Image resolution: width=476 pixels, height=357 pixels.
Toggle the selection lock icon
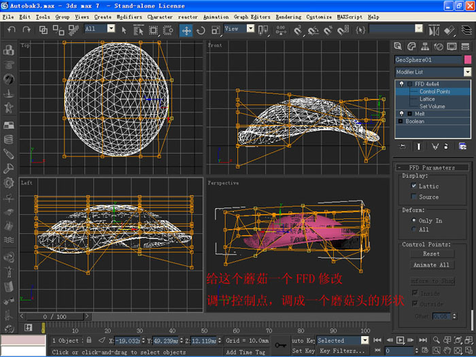pos(88,340)
